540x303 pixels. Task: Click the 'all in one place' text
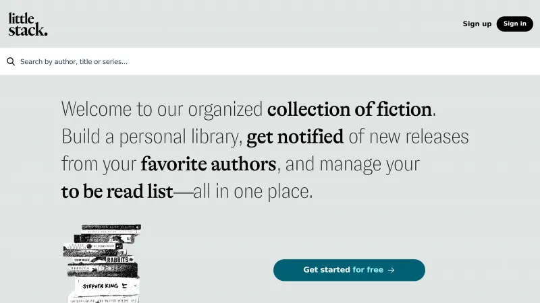click(x=253, y=192)
